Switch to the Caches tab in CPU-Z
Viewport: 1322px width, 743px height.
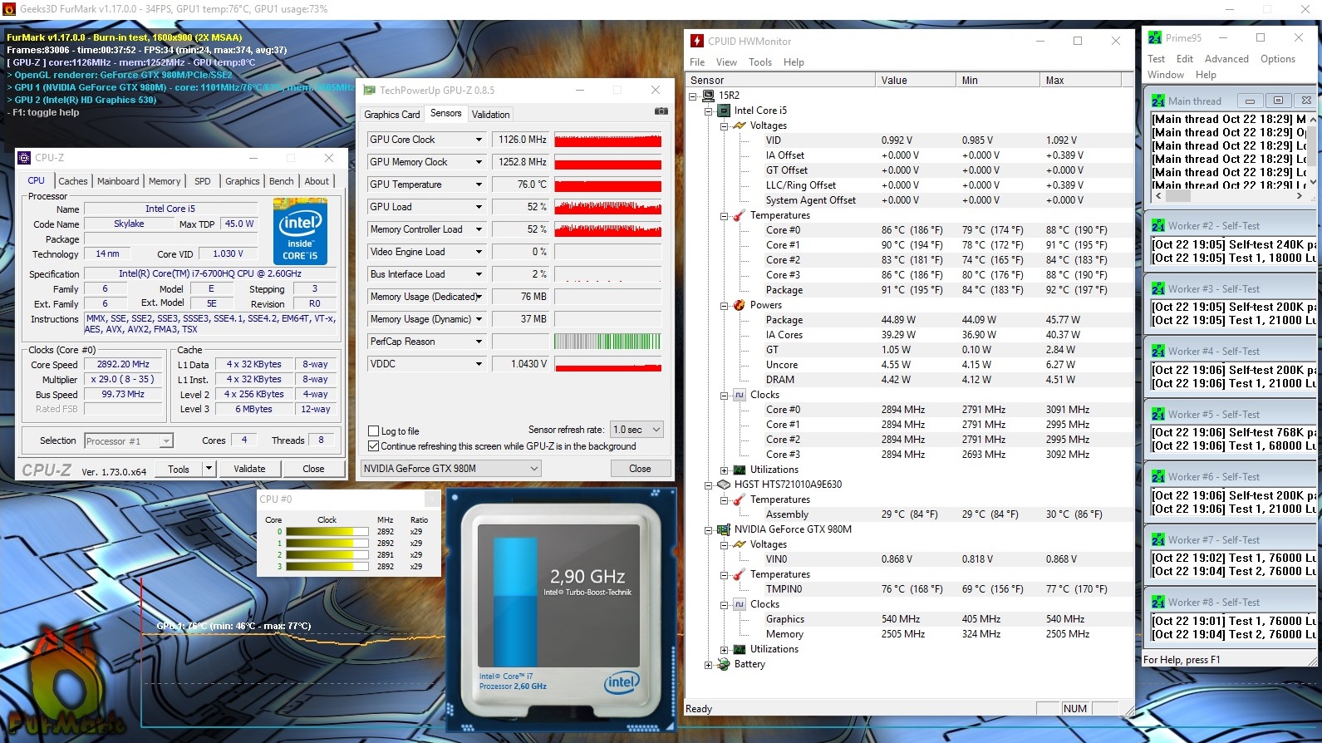pyautogui.click(x=73, y=181)
